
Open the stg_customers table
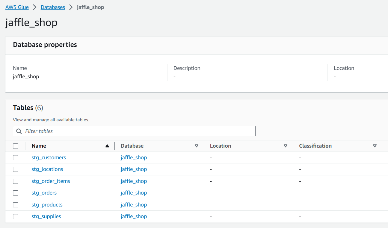click(49, 157)
